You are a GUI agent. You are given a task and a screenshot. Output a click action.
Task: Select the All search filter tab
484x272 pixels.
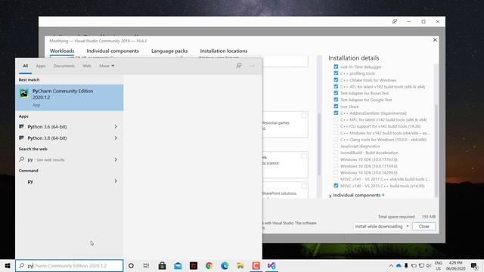click(x=25, y=66)
